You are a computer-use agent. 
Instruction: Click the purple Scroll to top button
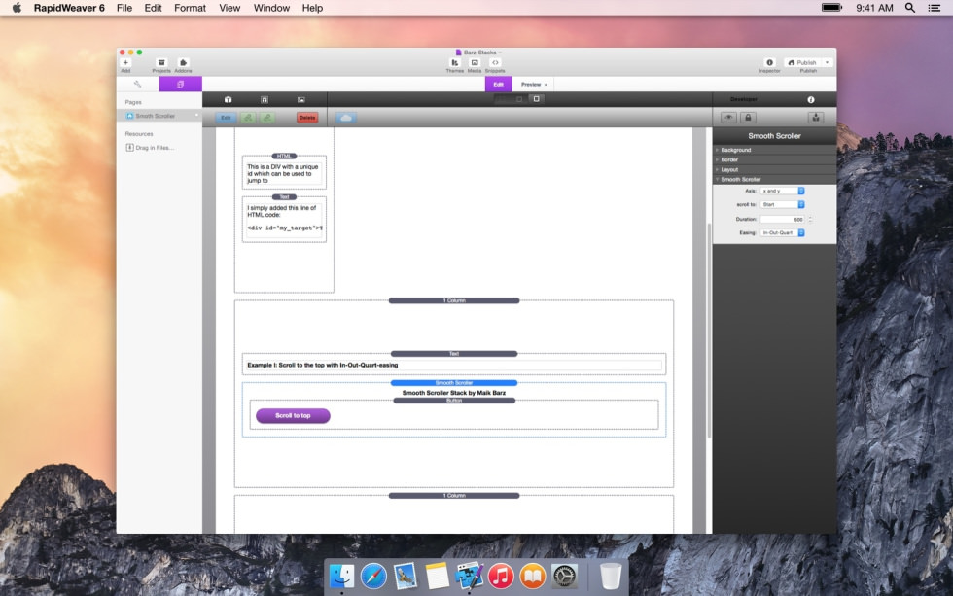293,415
